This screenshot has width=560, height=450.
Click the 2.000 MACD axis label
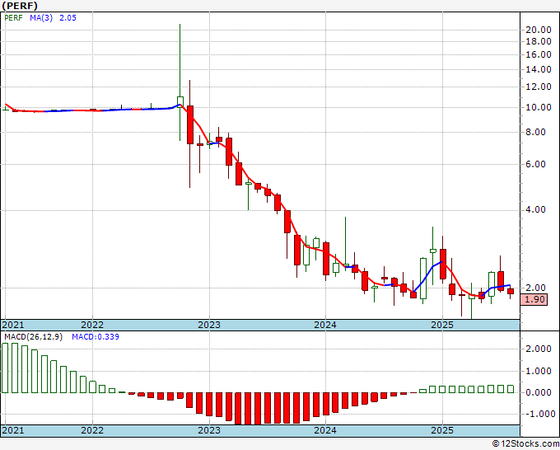click(x=539, y=349)
